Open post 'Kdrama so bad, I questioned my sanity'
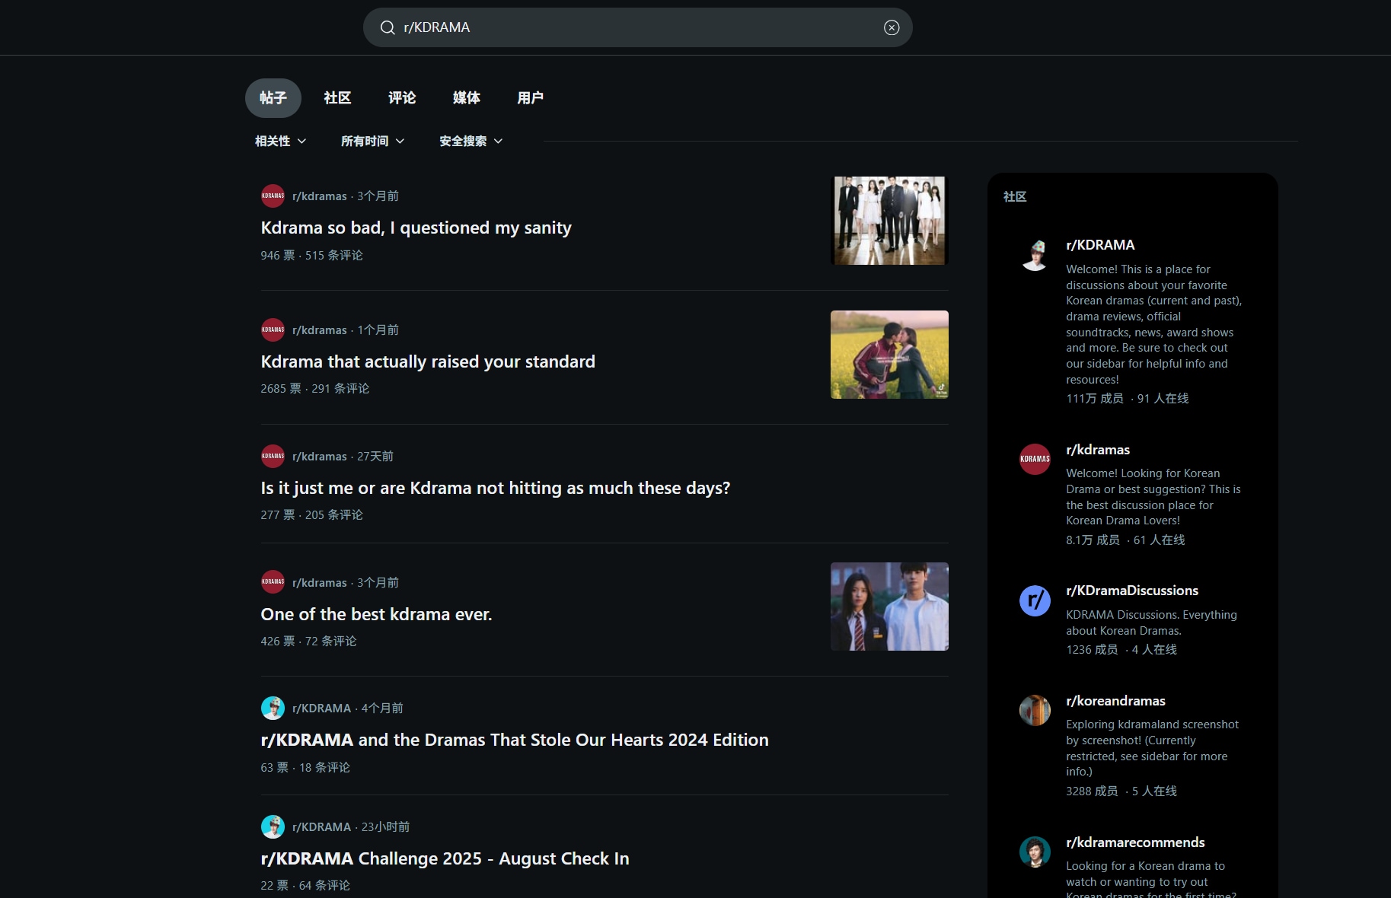 click(x=416, y=228)
